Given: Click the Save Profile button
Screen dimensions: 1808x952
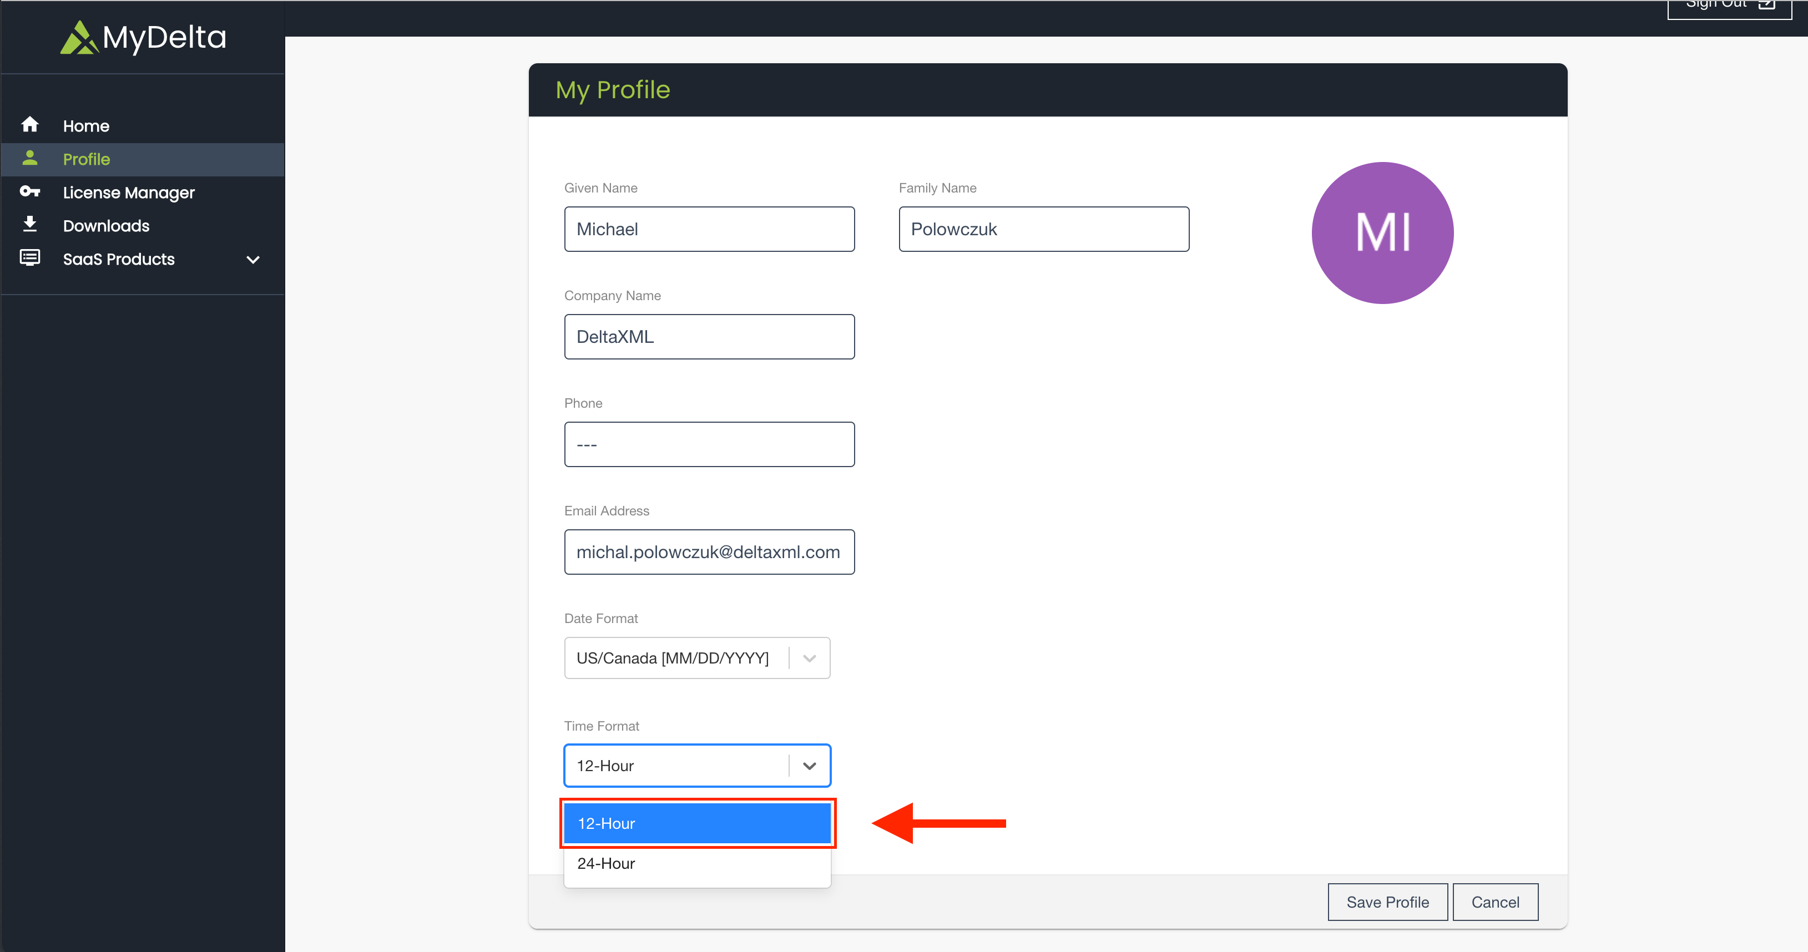Looking at the screenshot, I should click(1387, 902).
